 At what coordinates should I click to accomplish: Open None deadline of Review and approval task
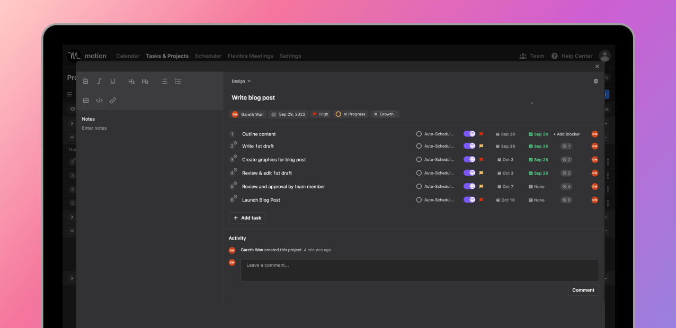[x=537, y=186]
